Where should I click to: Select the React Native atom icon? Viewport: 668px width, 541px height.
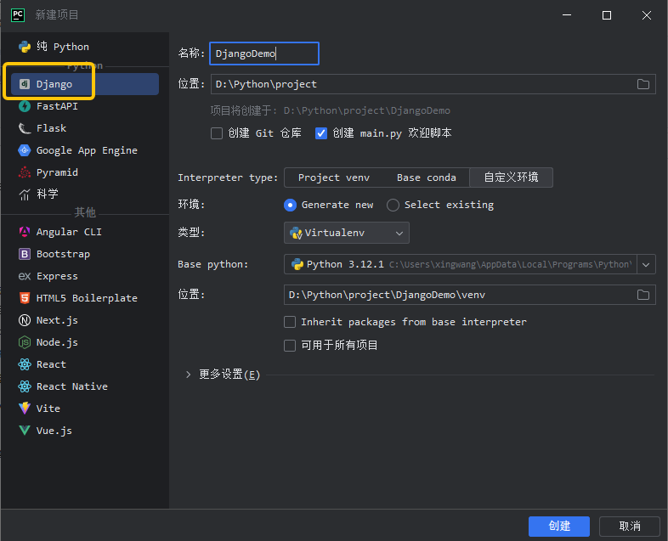(25, 386)
